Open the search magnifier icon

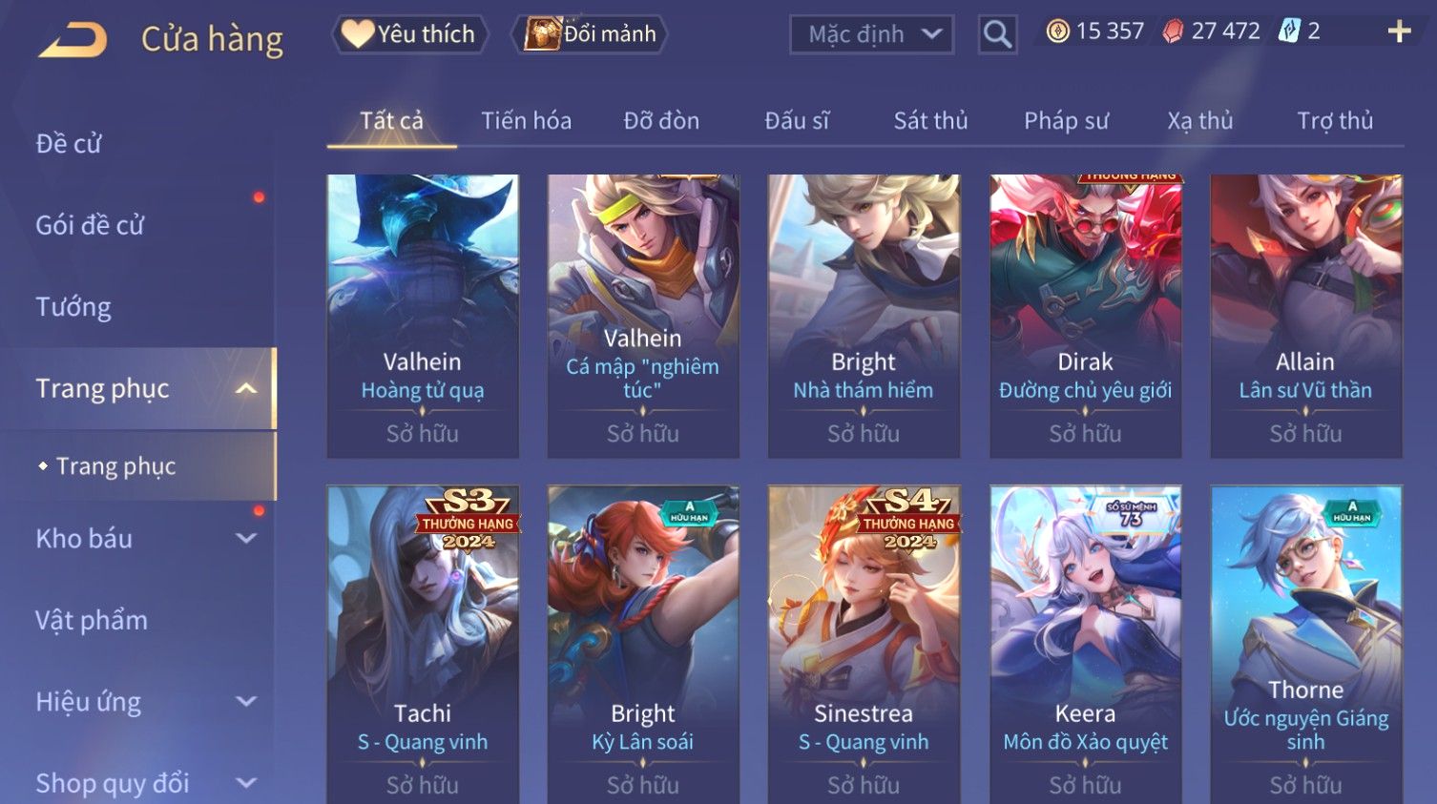tap(997, 34)
